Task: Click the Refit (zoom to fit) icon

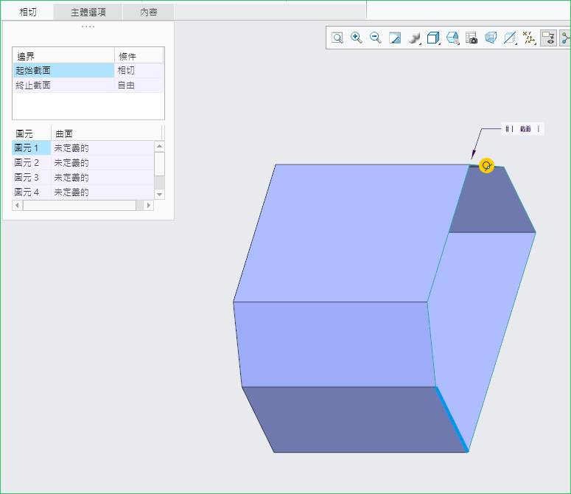Action: coord(337,38)
